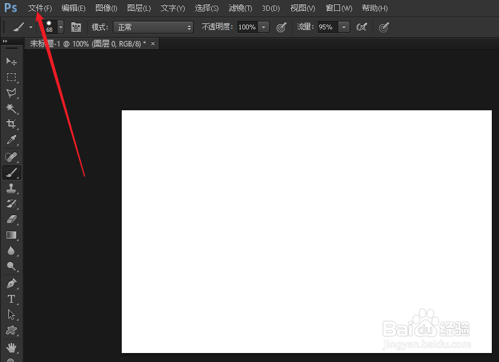Select the Path Selection tool
The image size is (499, 362).
[x=11, y=315]
